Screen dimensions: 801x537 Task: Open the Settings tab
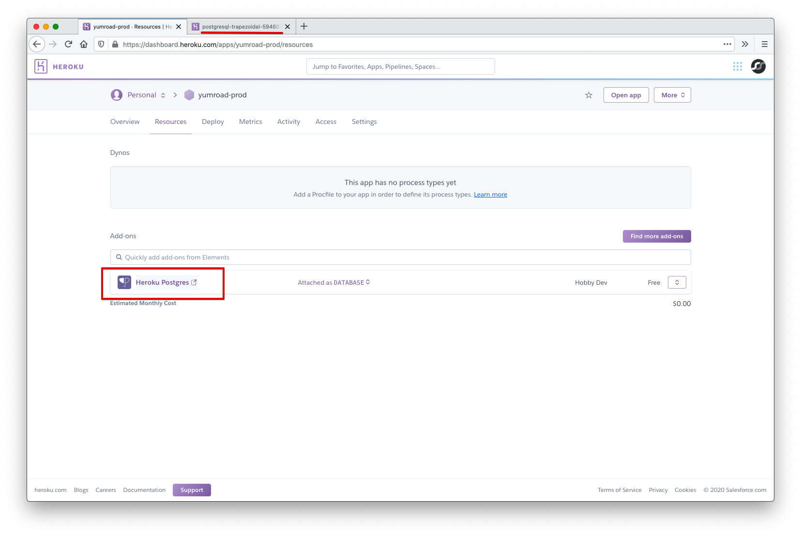(x=364, y=122)
